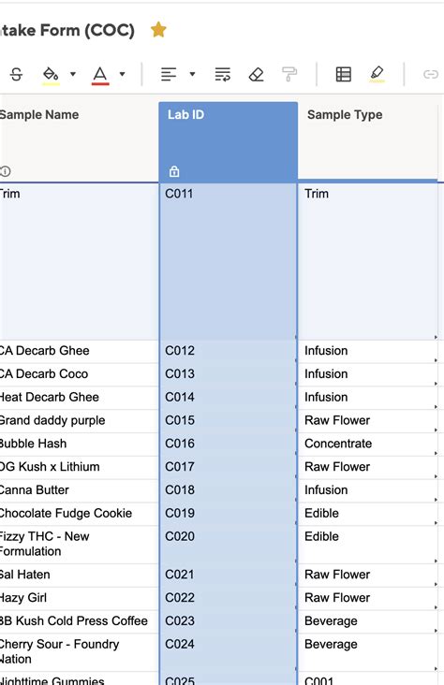Click the highlight changes marker icon

(377, 74)
